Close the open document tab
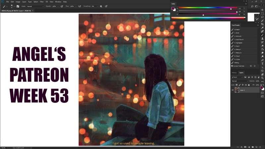265x149 pixels. (x=33, y=11)
